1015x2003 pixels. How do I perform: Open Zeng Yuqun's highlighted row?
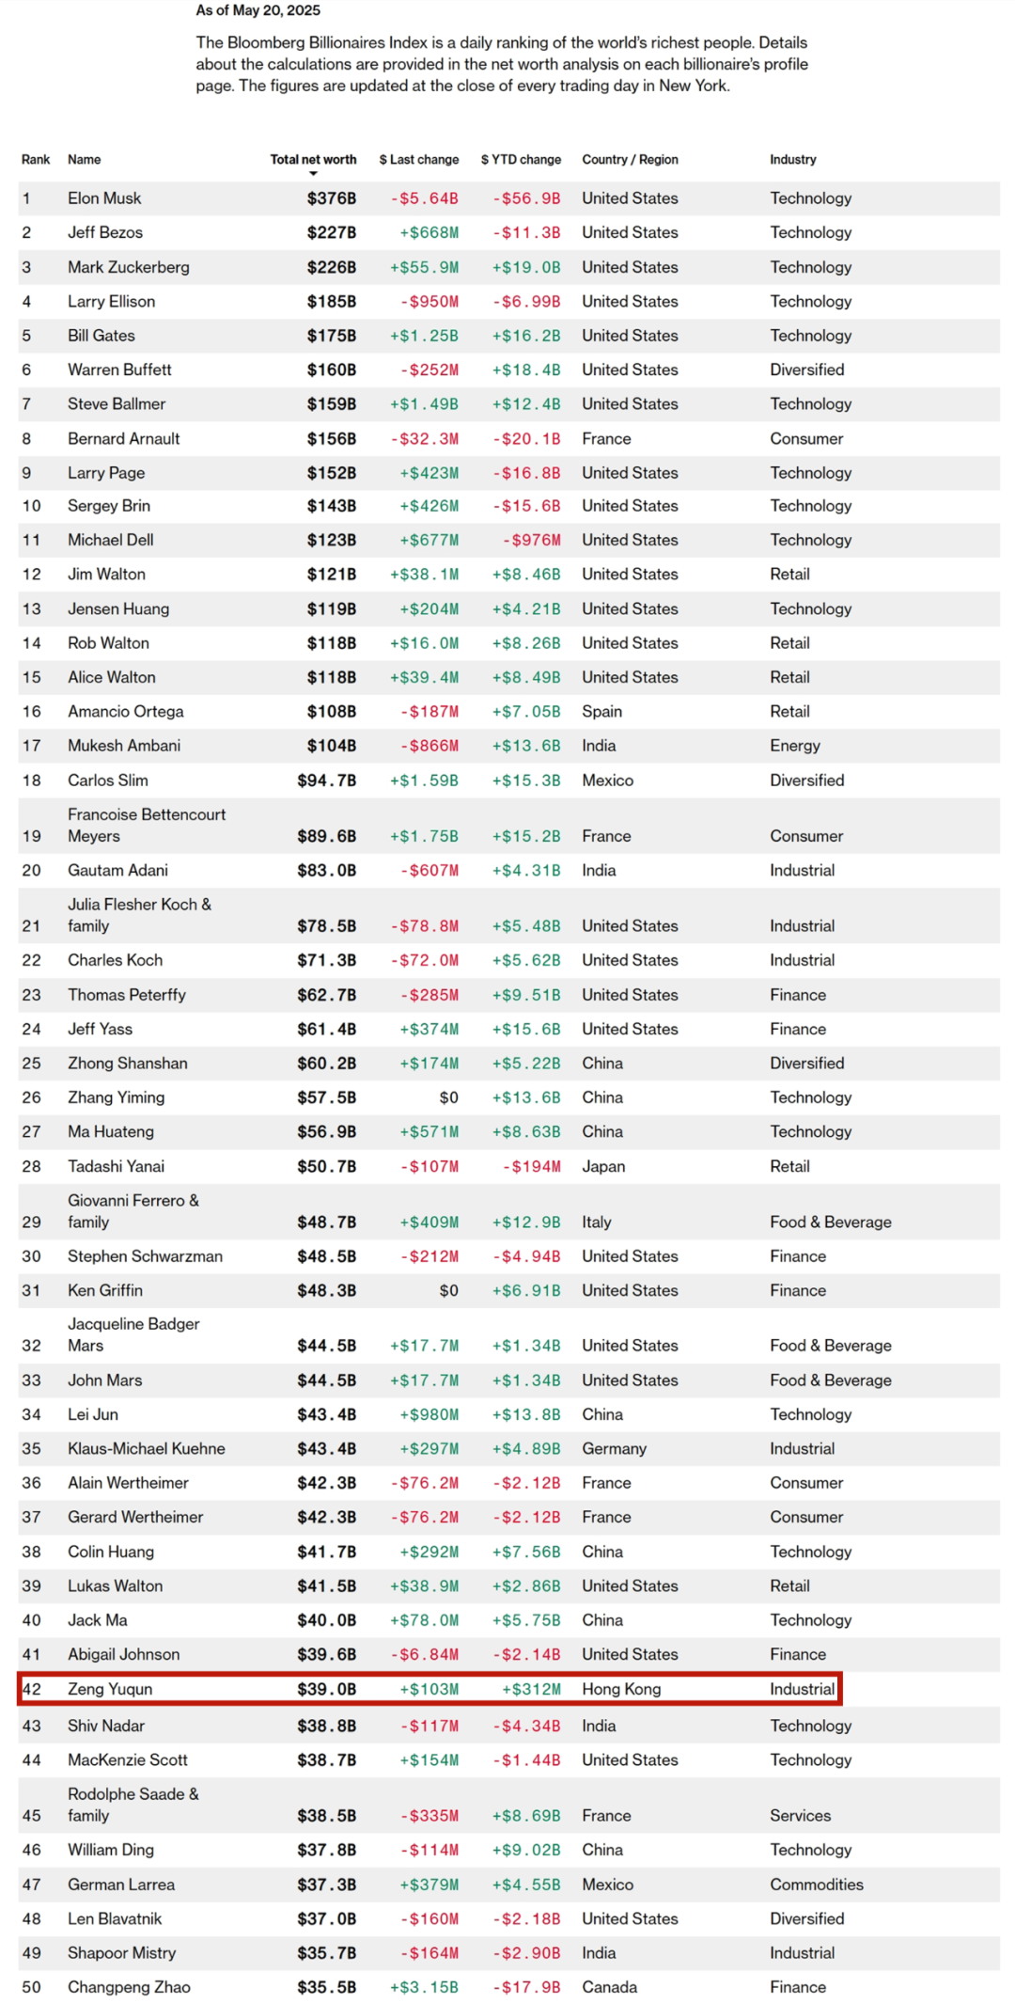[429, 1689]
